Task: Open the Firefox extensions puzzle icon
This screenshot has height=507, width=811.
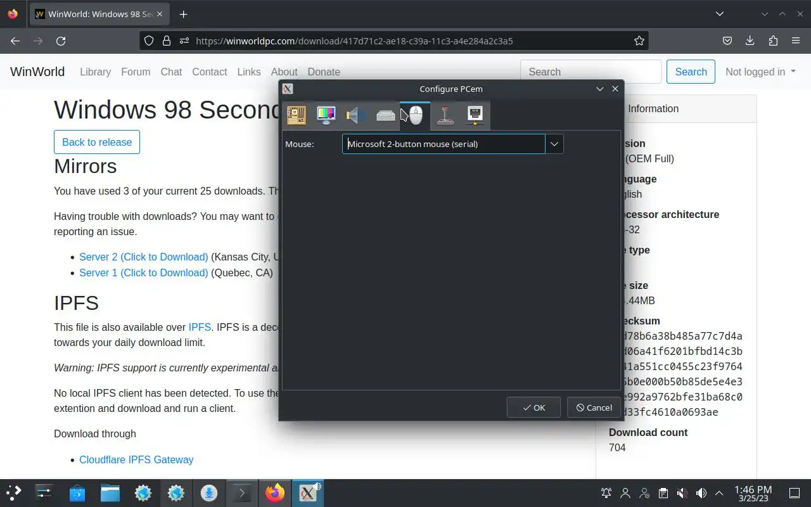Action: pos(773,41)
